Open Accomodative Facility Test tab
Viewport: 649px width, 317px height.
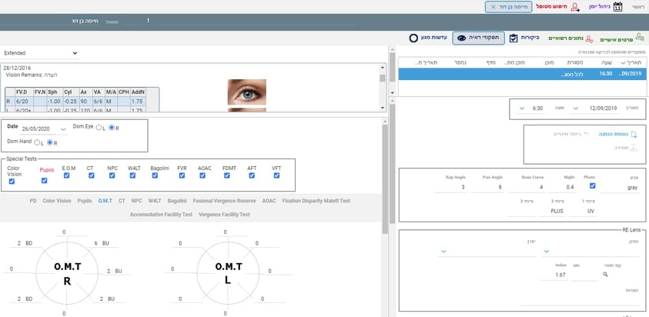[x=161, y=215]
